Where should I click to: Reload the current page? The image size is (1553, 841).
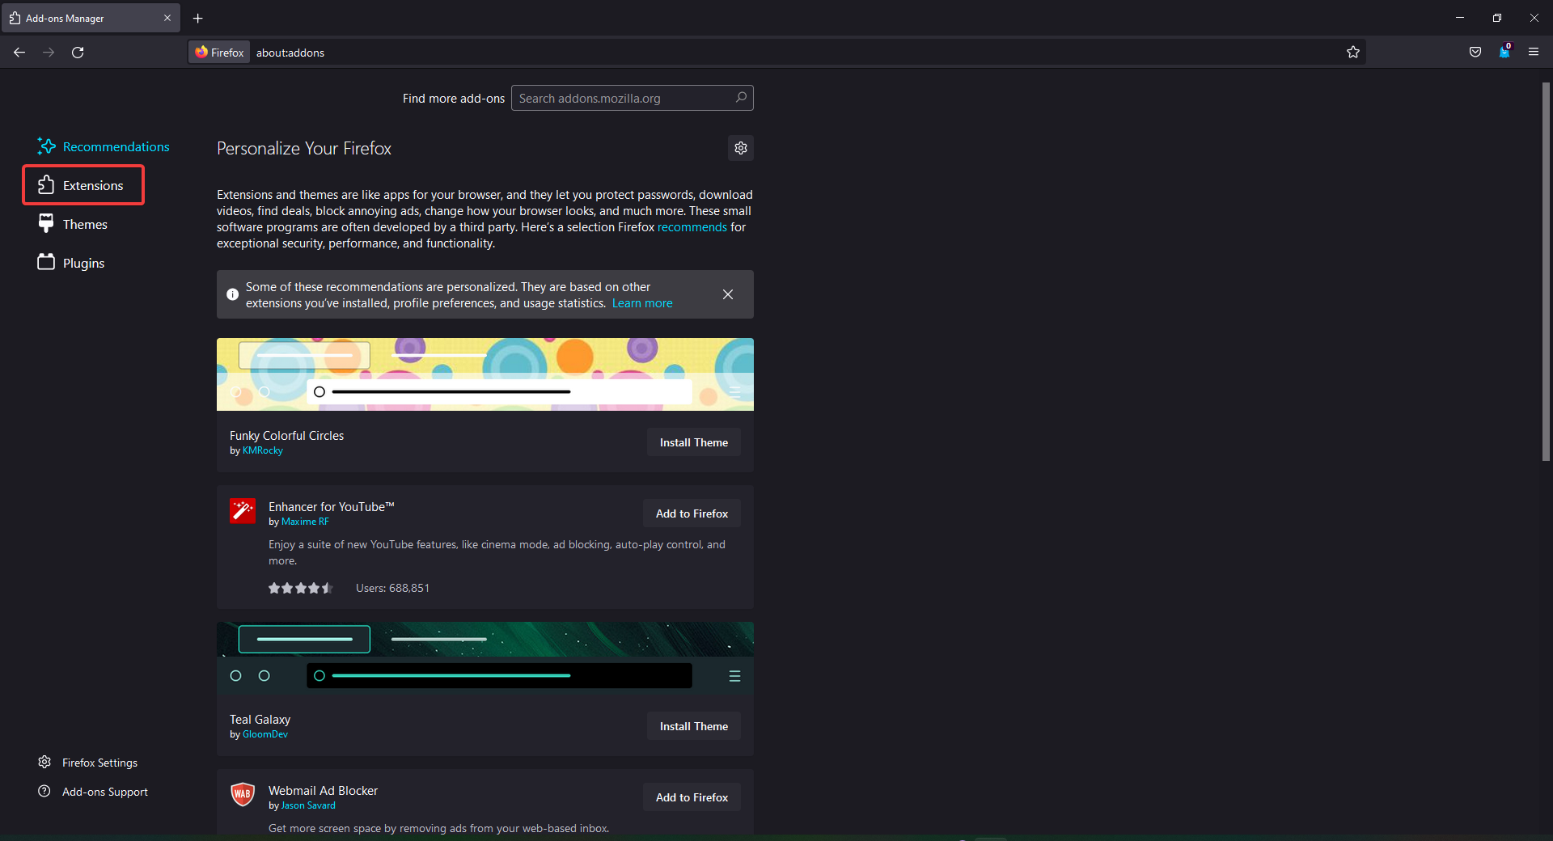click(x=78, y=53)
